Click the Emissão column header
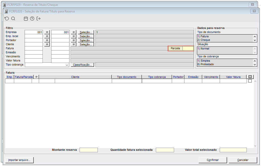 click(193, 77)
